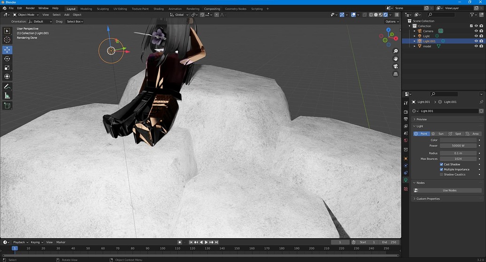Screen dimensions: 486x262
Task: Hide Light object with eye icon
Action: coord(476,36)
